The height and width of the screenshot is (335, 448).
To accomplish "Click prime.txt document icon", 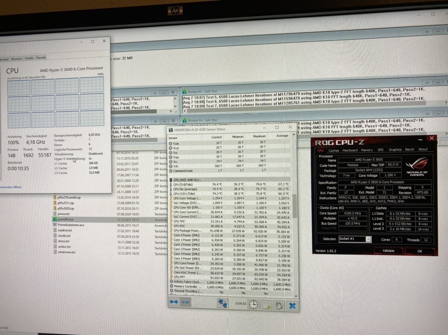I will (55, 214).
